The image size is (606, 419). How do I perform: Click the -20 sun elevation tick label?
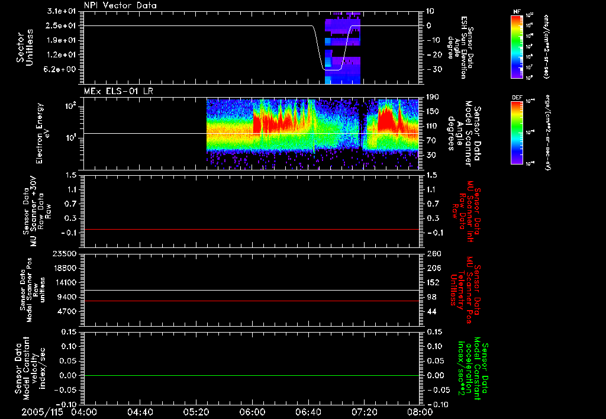pos(434,55)
